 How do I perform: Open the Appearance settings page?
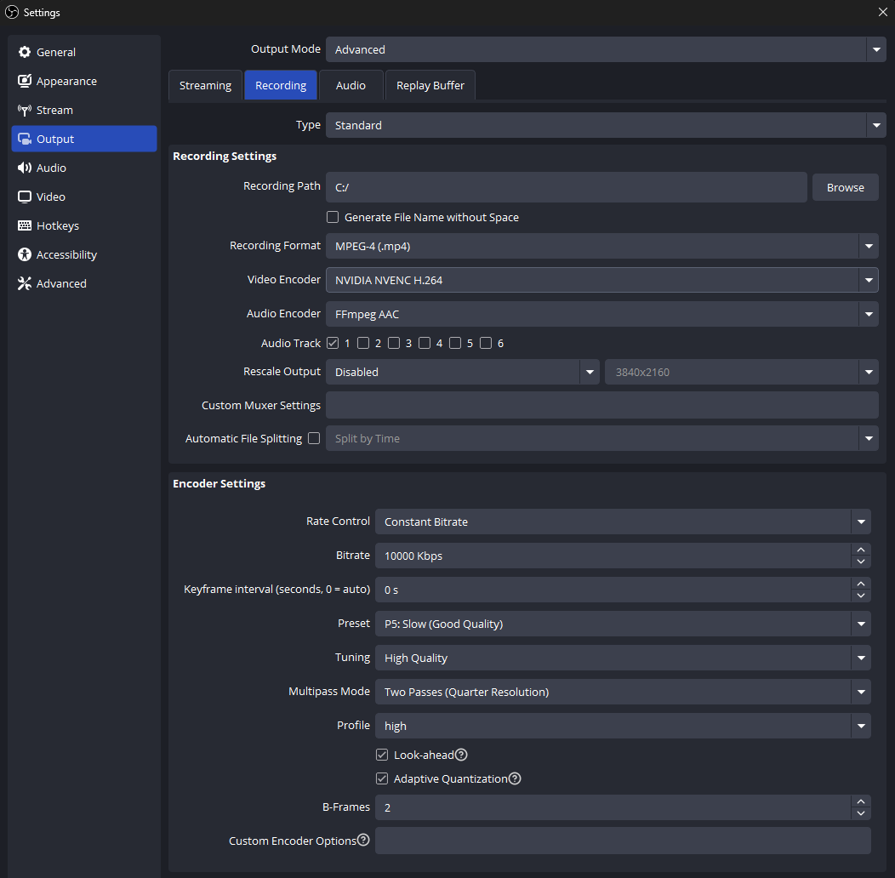[x=84, y=81]
